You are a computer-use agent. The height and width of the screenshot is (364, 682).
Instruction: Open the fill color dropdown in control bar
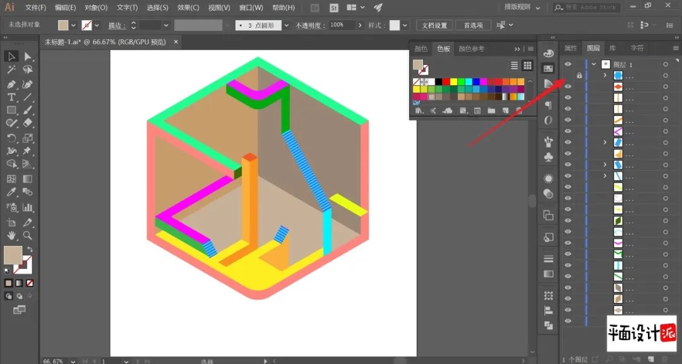73,26
